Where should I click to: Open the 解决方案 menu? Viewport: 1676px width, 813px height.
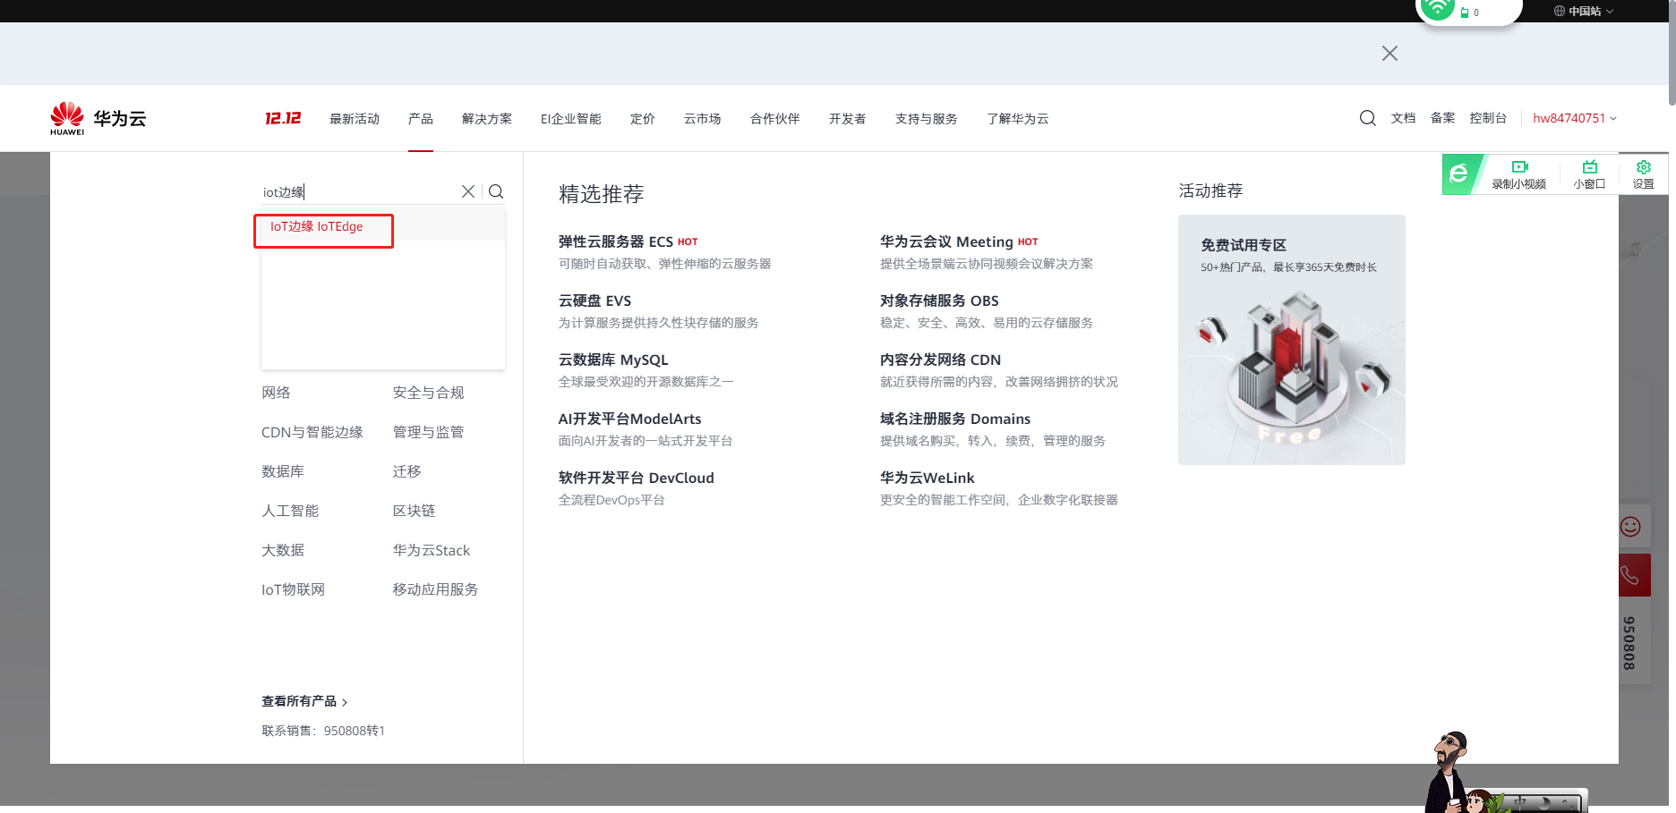pos(487,118)
